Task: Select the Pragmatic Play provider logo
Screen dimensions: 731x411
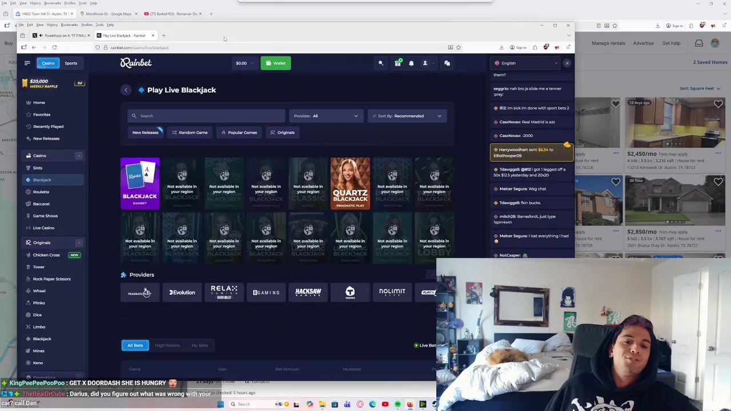Action: click(x=140, y=293)
